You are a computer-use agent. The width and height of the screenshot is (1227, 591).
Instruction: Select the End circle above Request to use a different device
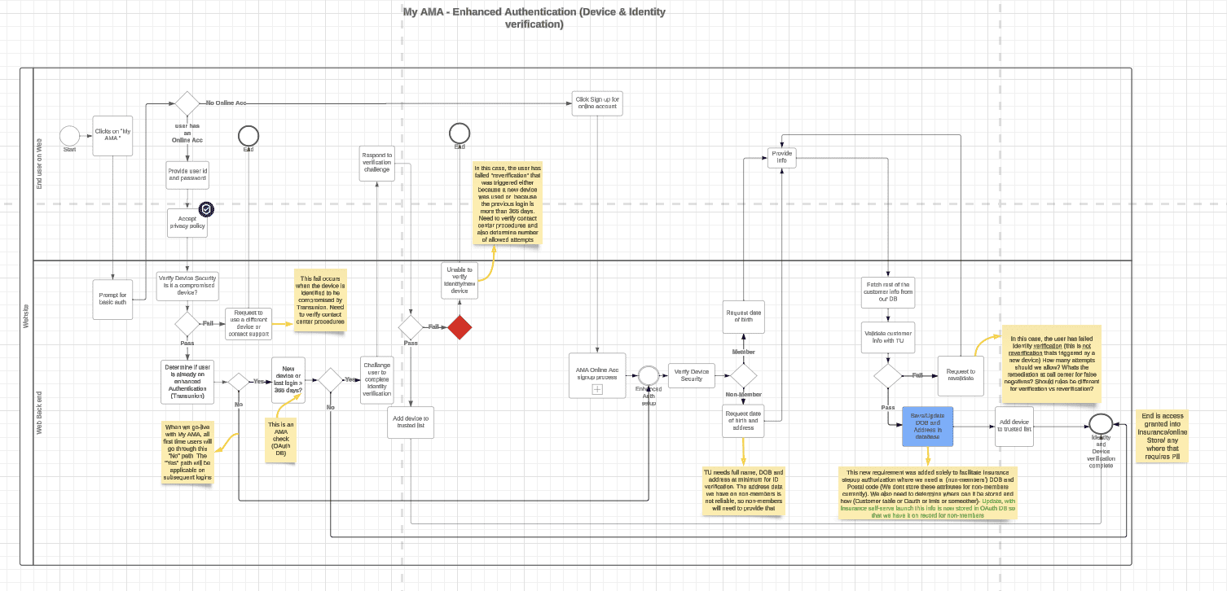pos(248,136)
